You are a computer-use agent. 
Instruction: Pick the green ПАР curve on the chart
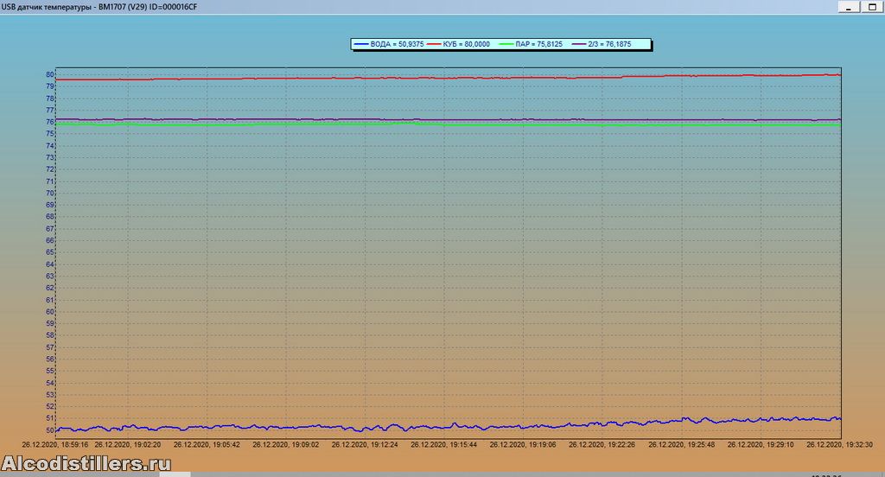click(x=432, y=124)
